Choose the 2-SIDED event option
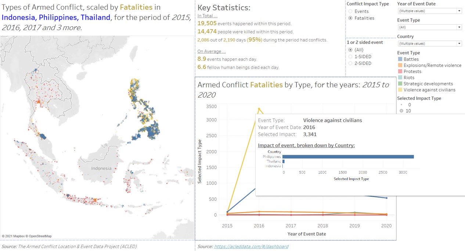Image resolution: width=465 pixels, height=251 pixels. pyautogui.click(x=350, y=63)
